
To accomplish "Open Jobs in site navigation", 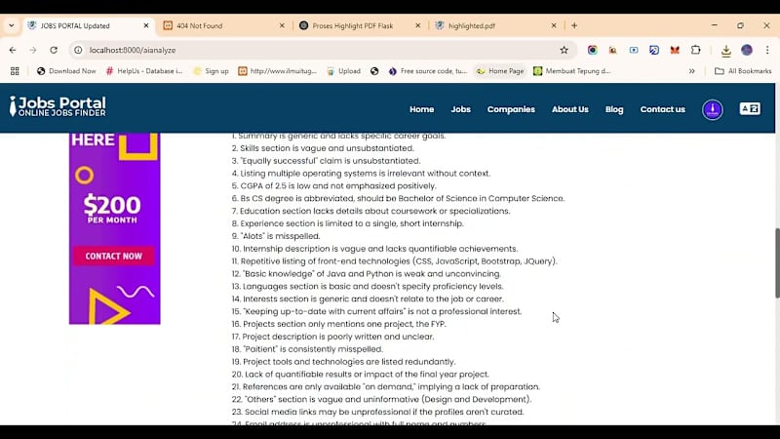I will tap(460, 109).
